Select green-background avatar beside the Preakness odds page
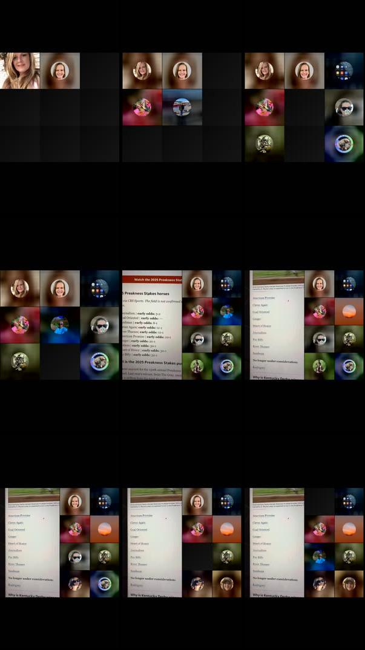This screenshot has width=365, height=650. click(x=197, y=366)
